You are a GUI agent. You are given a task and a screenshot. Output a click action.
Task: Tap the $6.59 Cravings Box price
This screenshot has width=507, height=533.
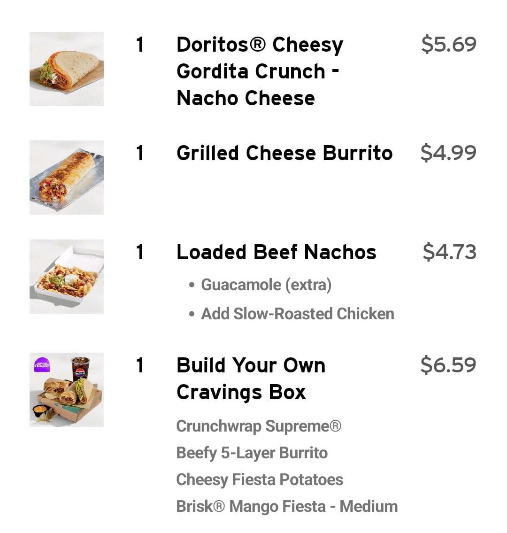(448, 365)
